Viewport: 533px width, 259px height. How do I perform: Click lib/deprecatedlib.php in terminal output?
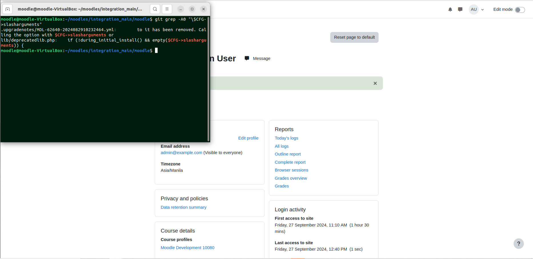28,40
